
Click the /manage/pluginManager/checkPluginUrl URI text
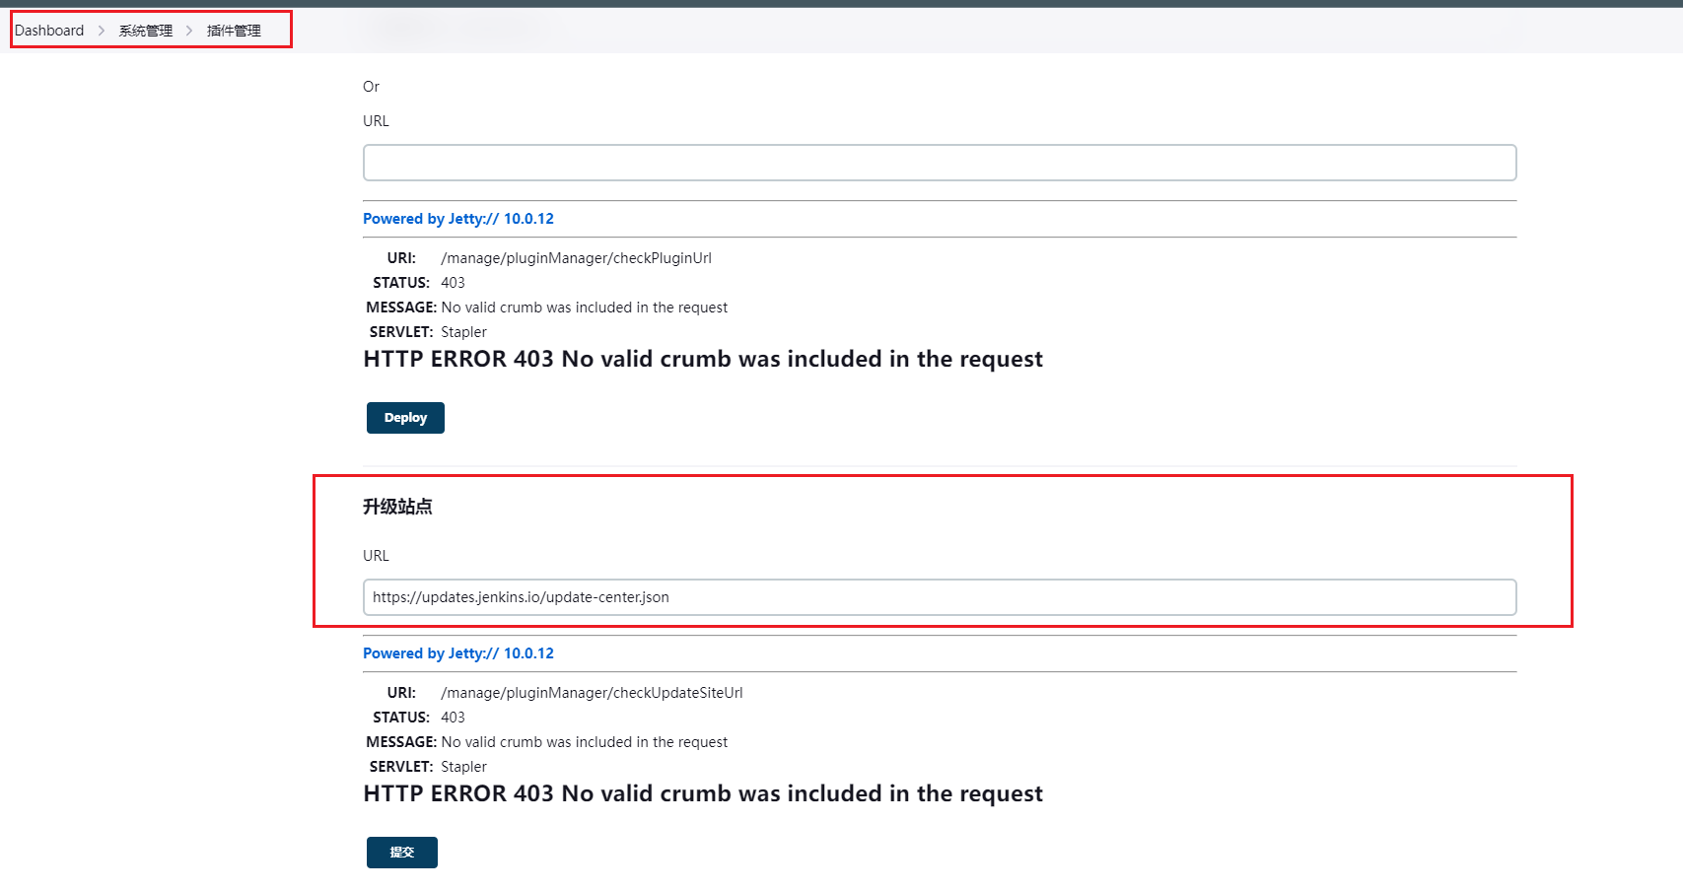pos(576,258)
